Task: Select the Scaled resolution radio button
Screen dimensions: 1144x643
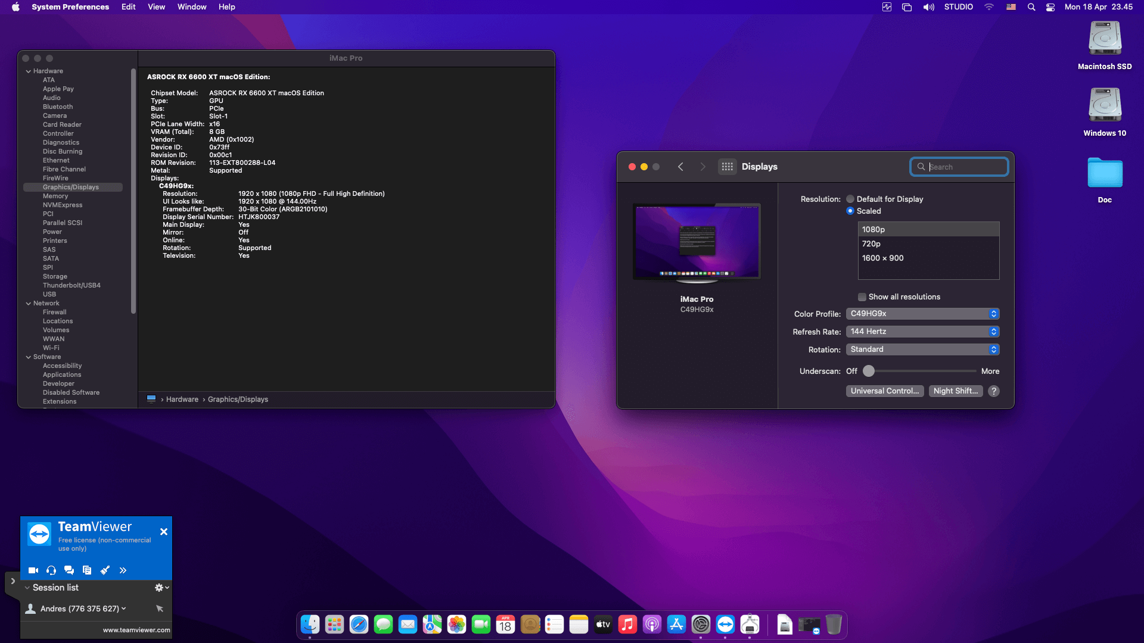Action: (850, 211)
